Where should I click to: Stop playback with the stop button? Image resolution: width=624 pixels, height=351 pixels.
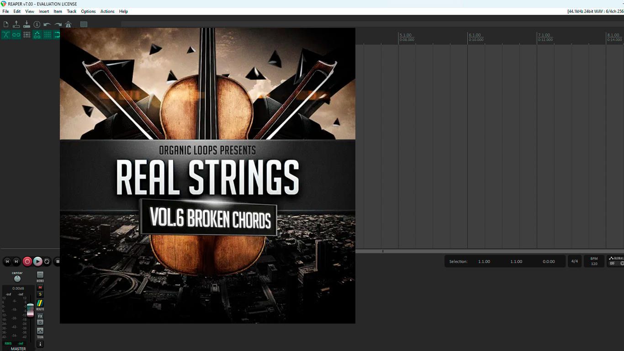(57, 261)
